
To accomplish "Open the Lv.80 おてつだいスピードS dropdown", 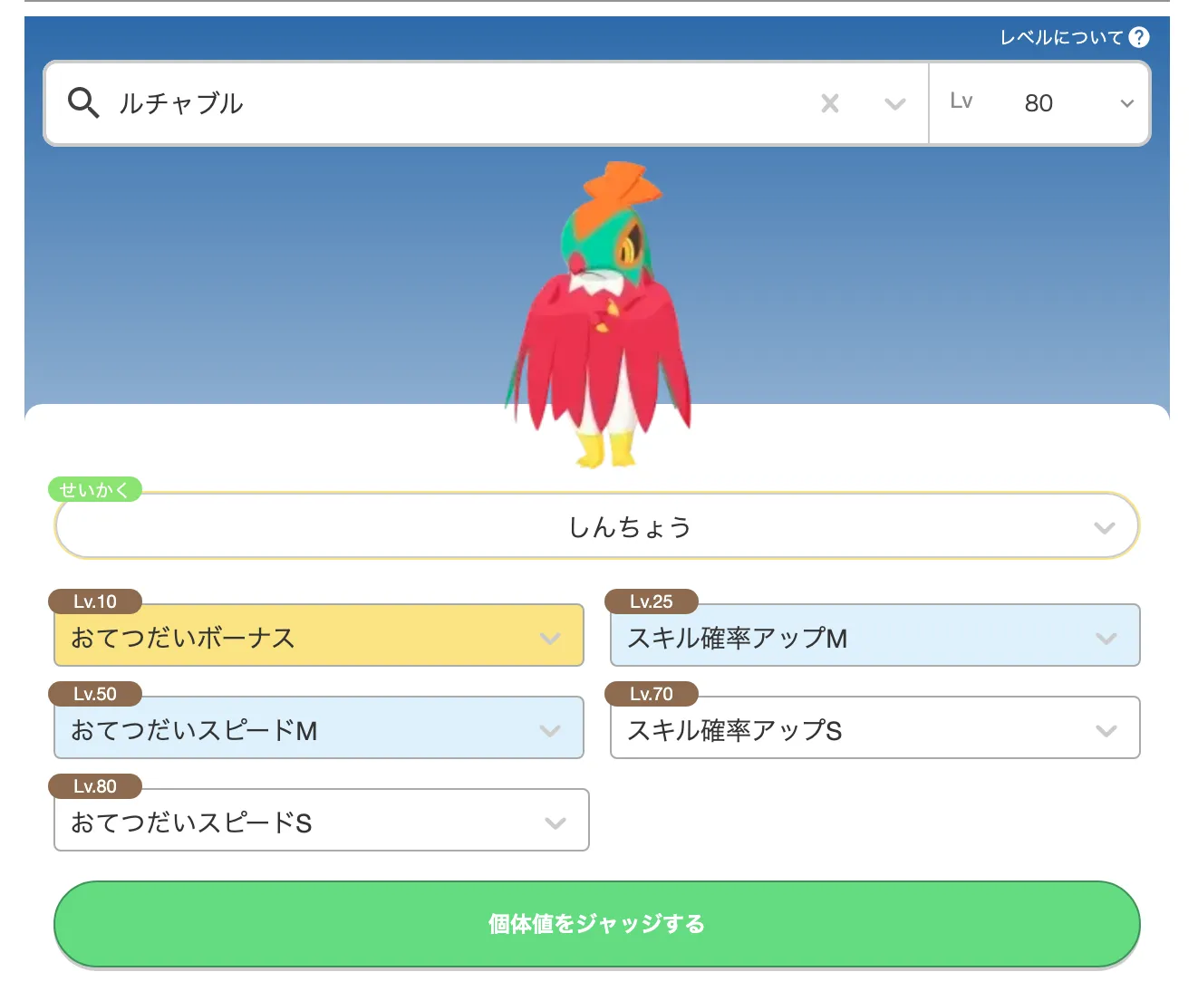I will [322, 821].
